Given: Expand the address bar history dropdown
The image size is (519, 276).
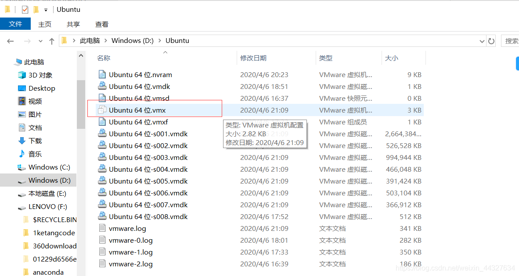Looking at the screenshot, I should point(482,41).
